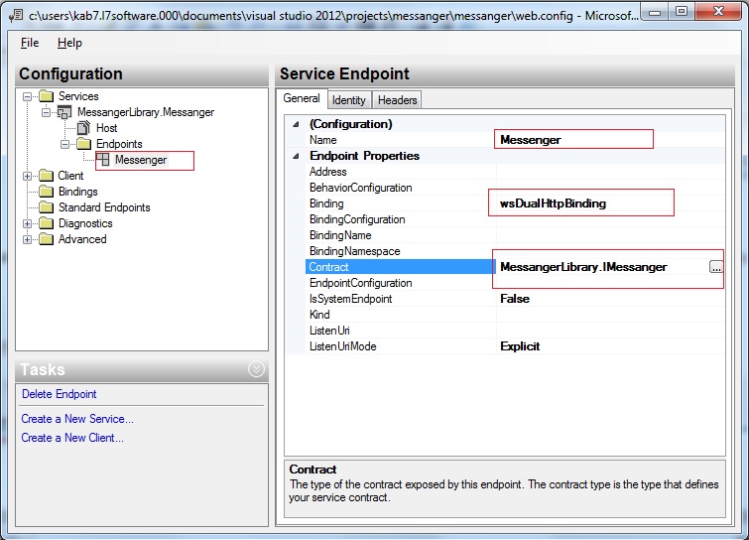The image size is (749, 540).
Task: Edit the Name value Messenger
Action: pyautogui.click(x=610, y=140)
